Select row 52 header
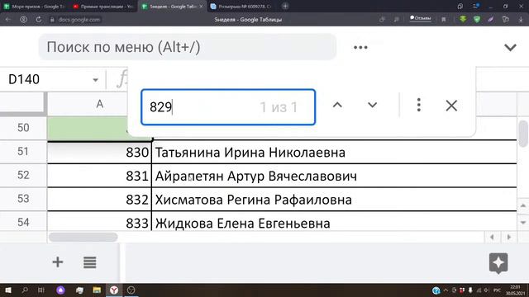 pos(23,175)
